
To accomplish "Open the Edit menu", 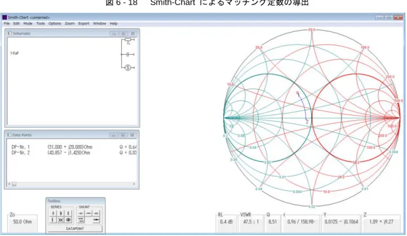I will 16,23.
